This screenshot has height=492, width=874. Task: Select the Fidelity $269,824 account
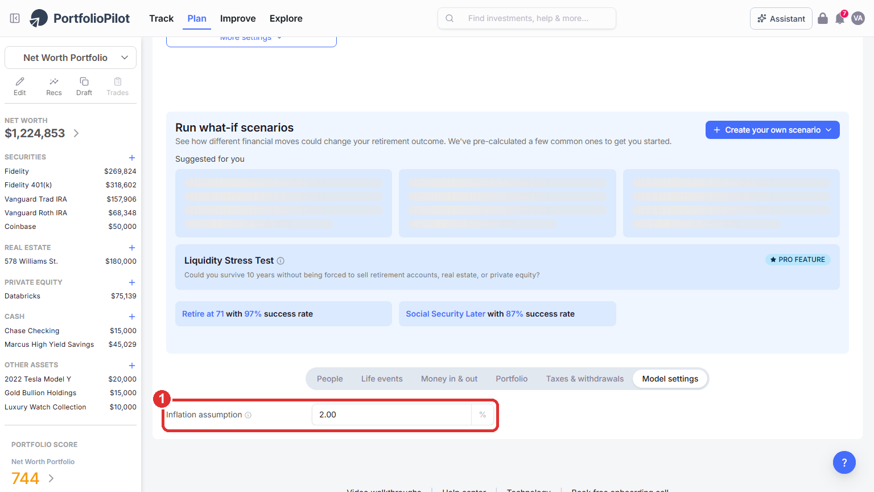click(x=71, y=171)
